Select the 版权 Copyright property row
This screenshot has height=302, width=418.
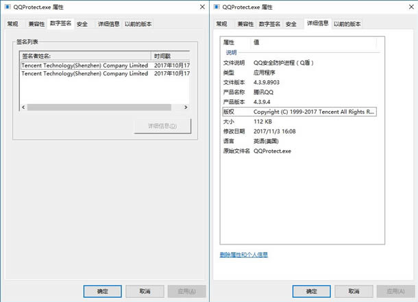click(299, 111)
